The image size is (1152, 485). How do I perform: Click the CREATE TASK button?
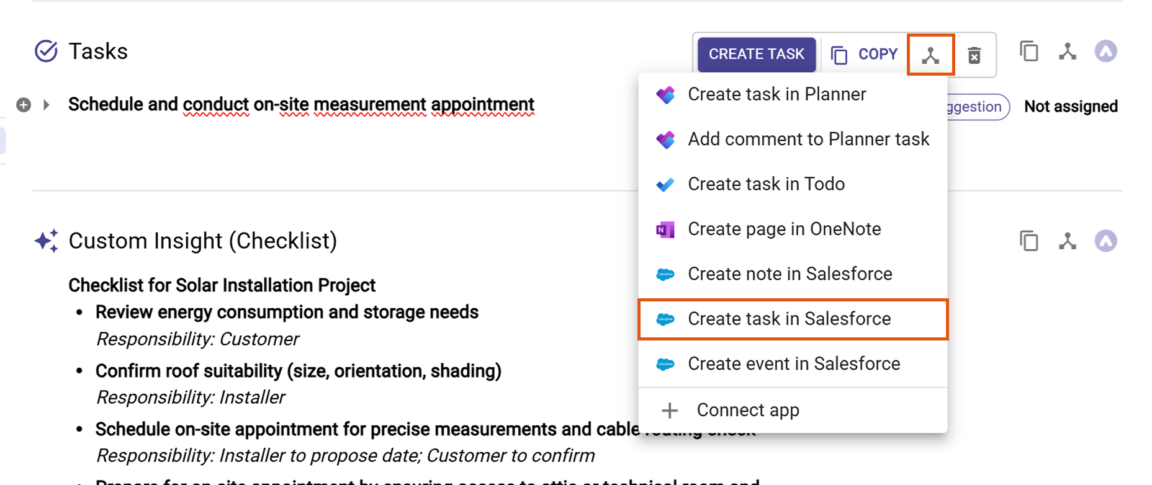pyautogui.click(x=756, y=55)
